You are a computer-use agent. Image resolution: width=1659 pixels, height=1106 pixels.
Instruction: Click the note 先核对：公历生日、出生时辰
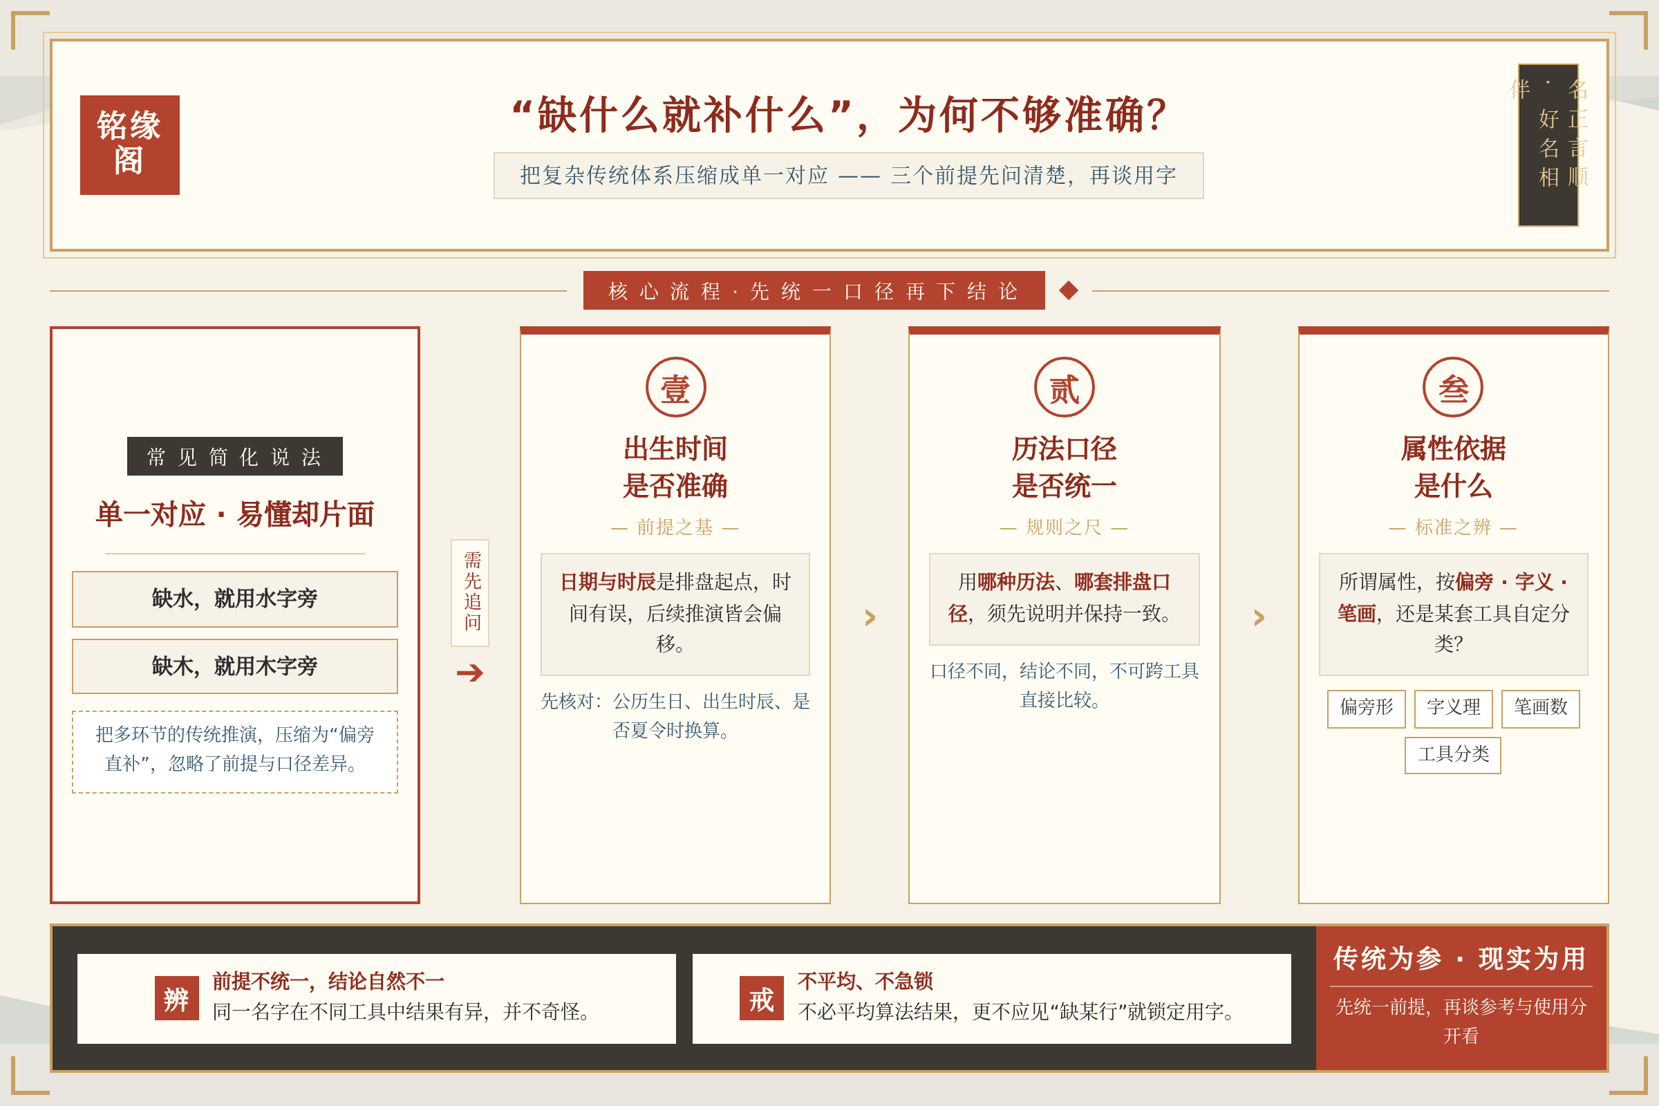tap(675, 716)
